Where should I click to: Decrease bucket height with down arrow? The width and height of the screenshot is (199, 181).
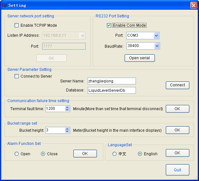click(x=67, y=132)
